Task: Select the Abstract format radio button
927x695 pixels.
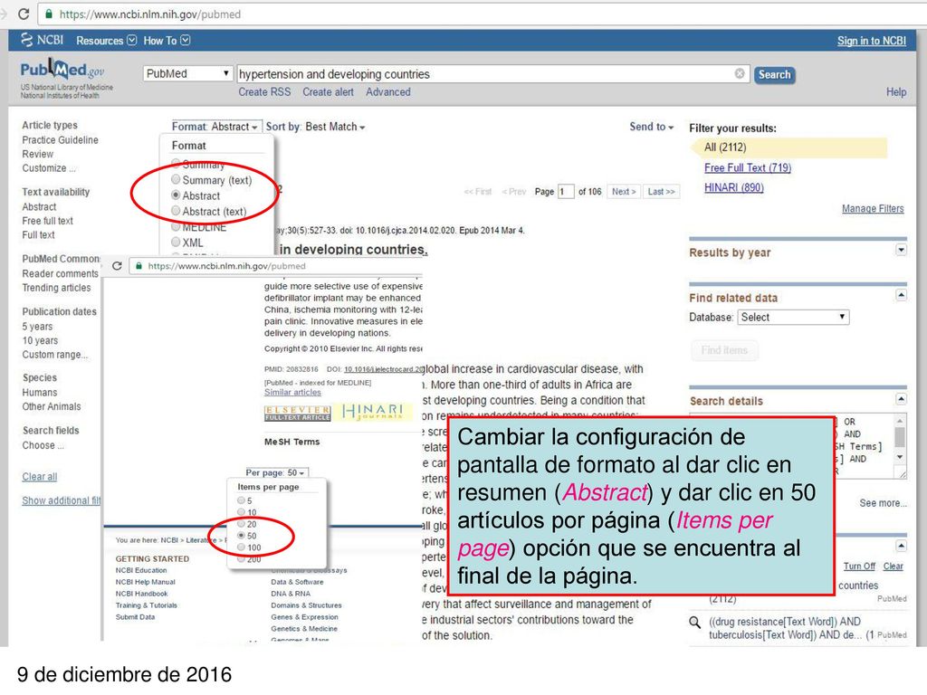Action: click(x=176, y=195)
